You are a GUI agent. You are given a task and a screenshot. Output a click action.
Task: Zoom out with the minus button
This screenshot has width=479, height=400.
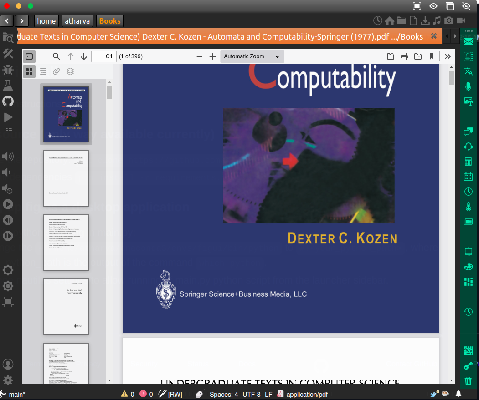point(199,56)
